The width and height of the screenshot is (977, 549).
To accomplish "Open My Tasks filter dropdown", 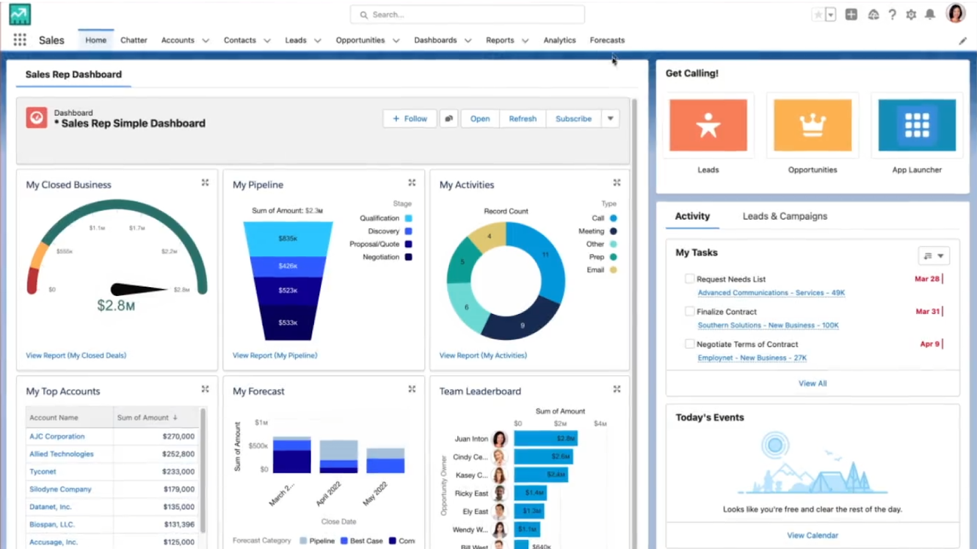I will [934, 256].
